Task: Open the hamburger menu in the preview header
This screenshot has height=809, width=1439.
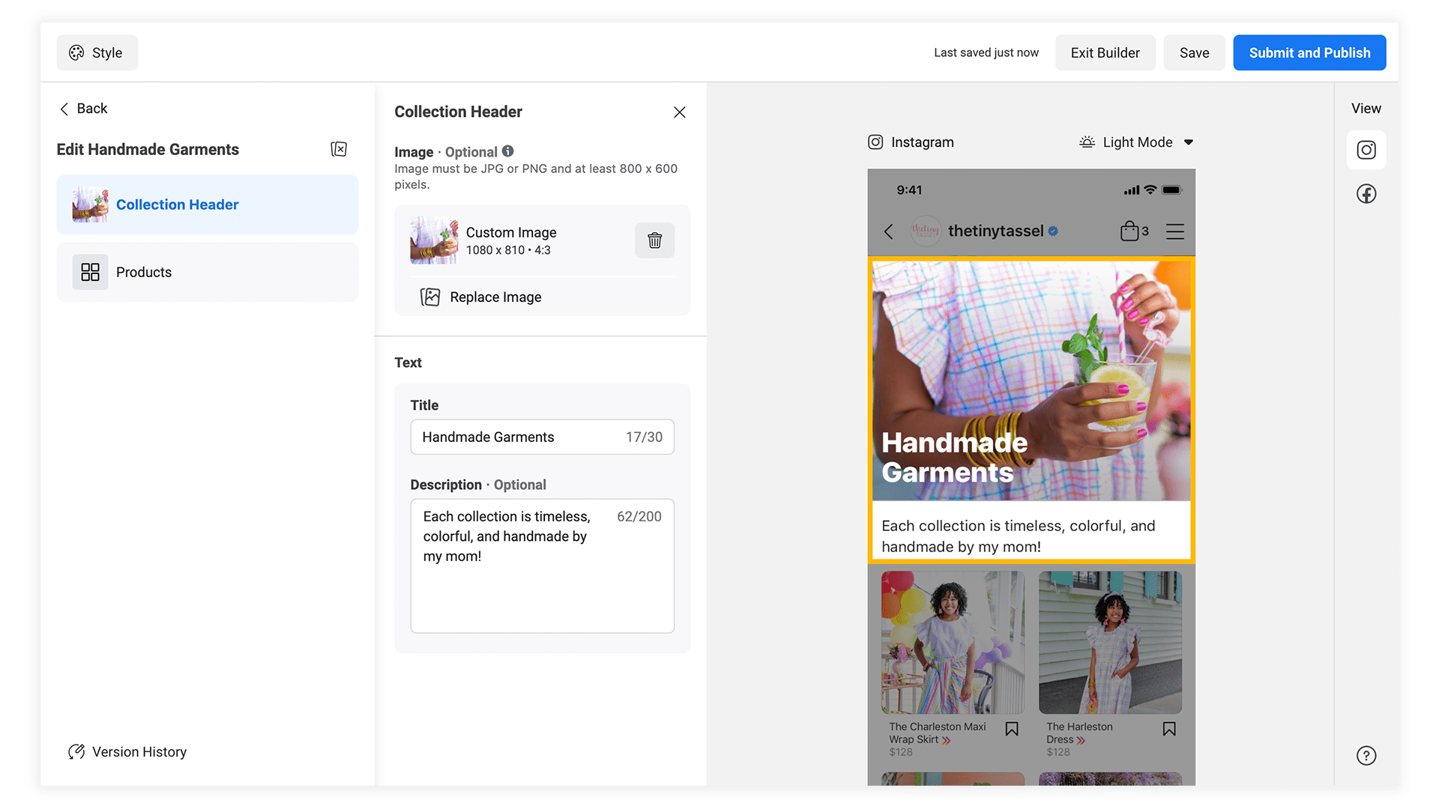Action: 1174,231
